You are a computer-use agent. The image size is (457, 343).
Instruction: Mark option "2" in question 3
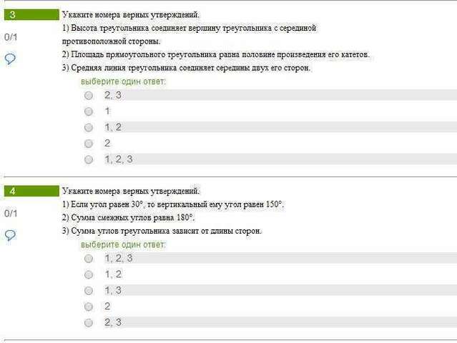89,143
